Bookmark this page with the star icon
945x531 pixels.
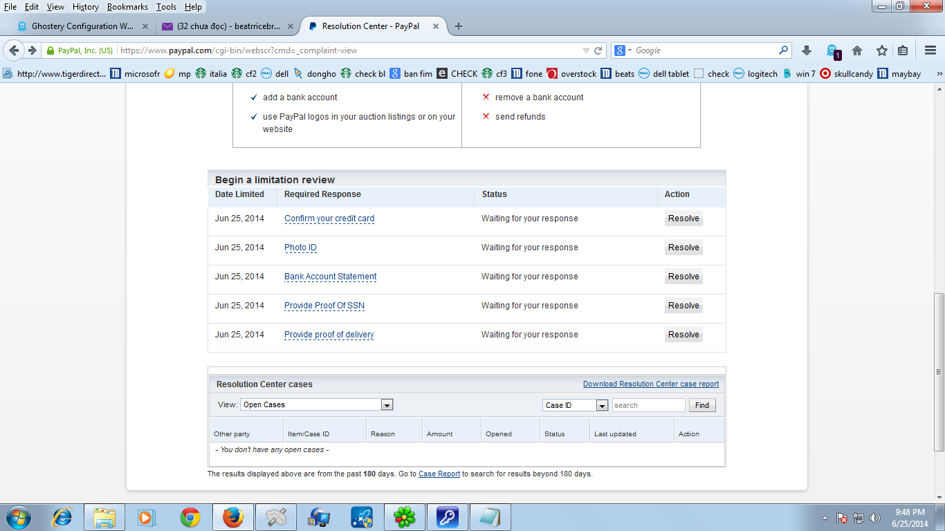click(x=882, y=50)
